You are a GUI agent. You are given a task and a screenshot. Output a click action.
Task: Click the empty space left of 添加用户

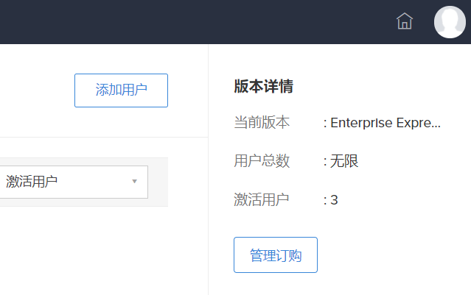(37, 90)
